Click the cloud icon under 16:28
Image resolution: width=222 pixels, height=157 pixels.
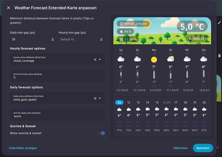click(x=166, y=109)
